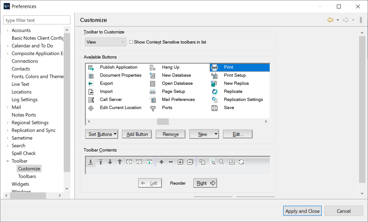
Task: Select the Export green arrow icon
Action: click(91, 83)
